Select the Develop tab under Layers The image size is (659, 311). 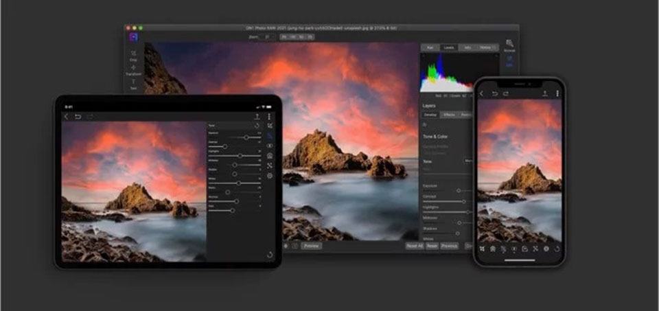tap(431, 115)
